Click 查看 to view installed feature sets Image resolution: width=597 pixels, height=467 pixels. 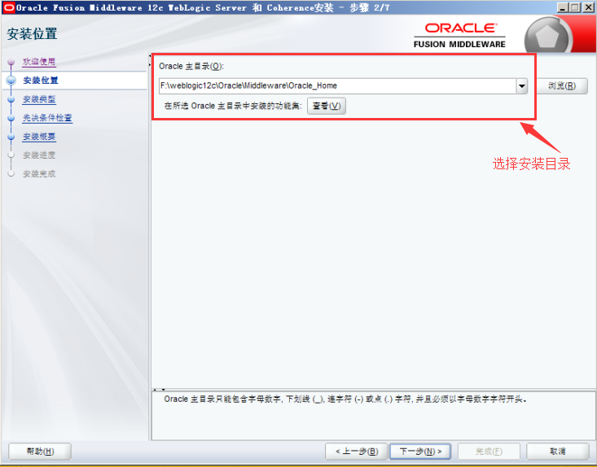[x=326, y=106]
